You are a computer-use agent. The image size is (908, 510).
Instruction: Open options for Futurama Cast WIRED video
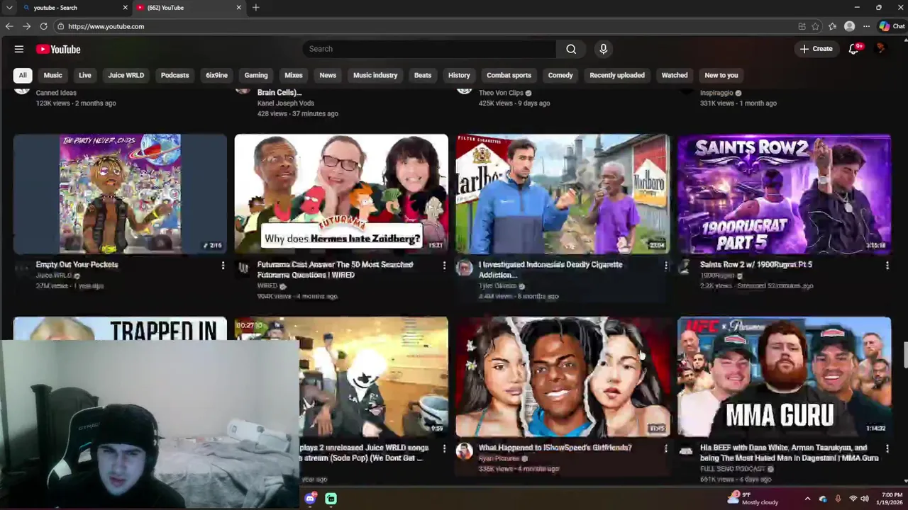[444, 266]
